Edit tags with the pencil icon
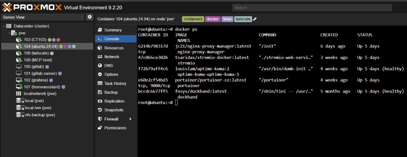Screen dimensions: 407x157 [x=255, y=19]
